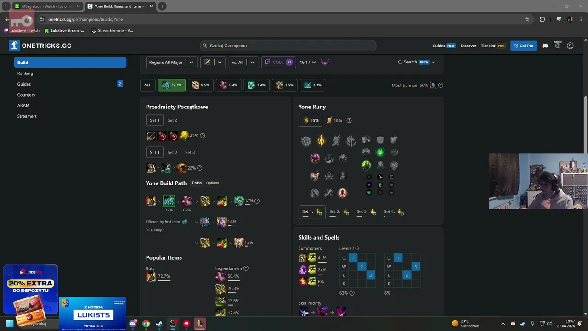Open the Discover header link
This screenshot has width=588, height=331.
pos(468,46)
